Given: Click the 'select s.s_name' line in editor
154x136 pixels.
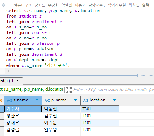Looking at the screenshot, I should tap(53, 11).
